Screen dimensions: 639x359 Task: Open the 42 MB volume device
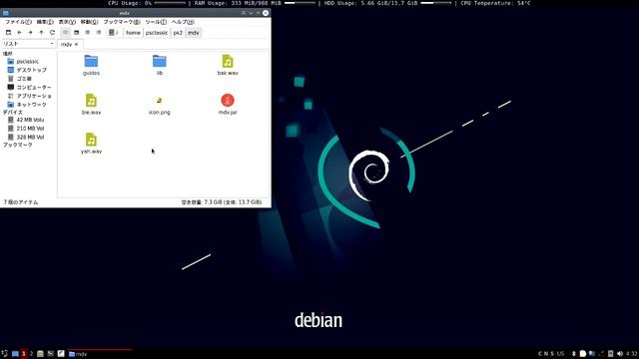[27, 120]
